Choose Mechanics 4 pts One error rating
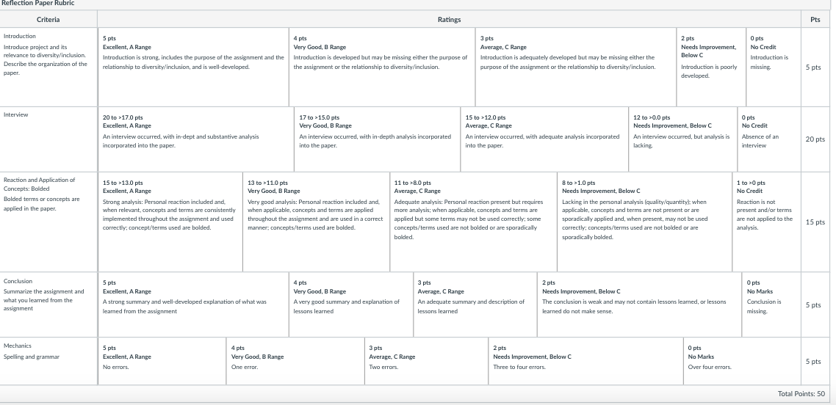 tap(295, 362)
